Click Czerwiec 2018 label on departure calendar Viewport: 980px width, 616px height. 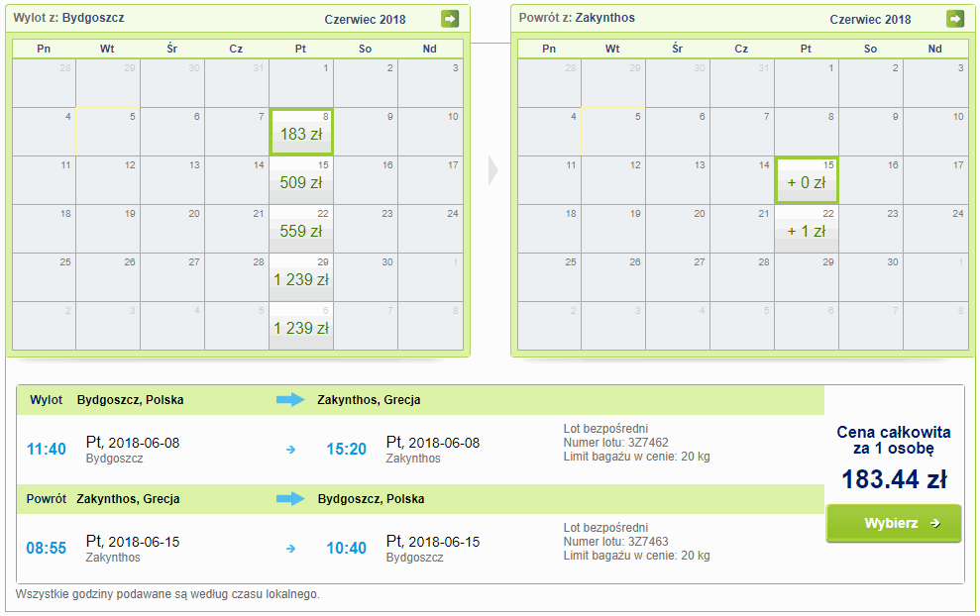click(x=366, y=20)
